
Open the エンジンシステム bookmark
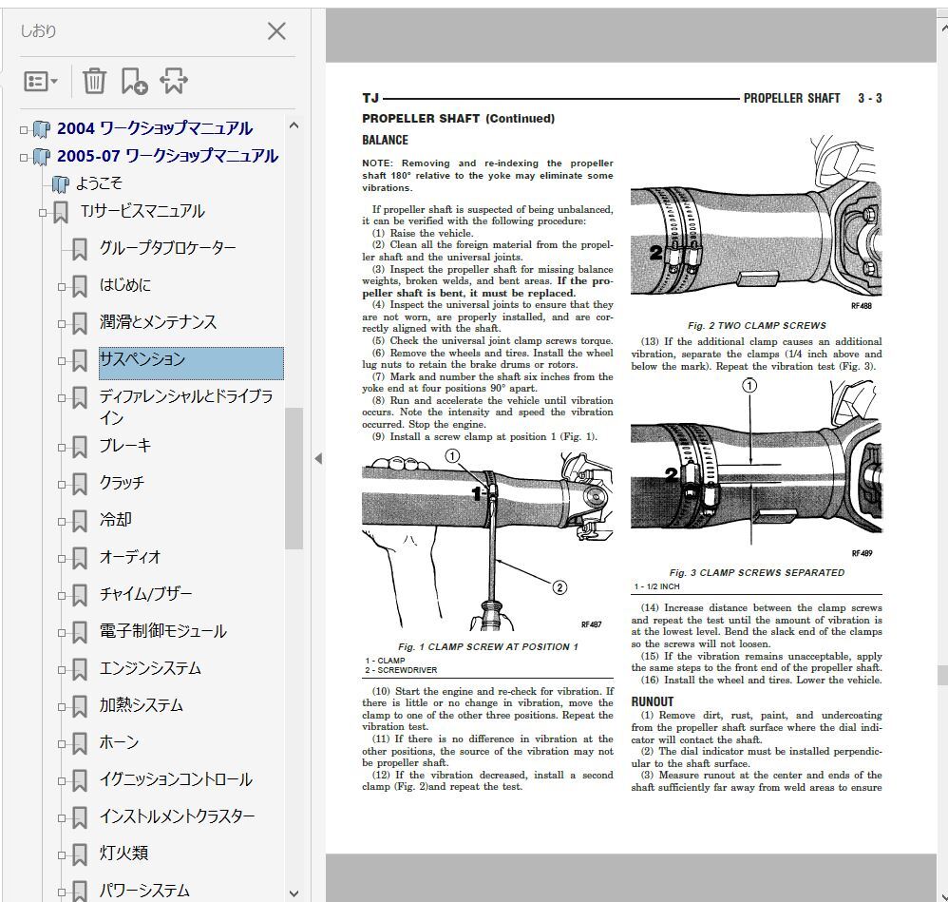tap(150, 668)
